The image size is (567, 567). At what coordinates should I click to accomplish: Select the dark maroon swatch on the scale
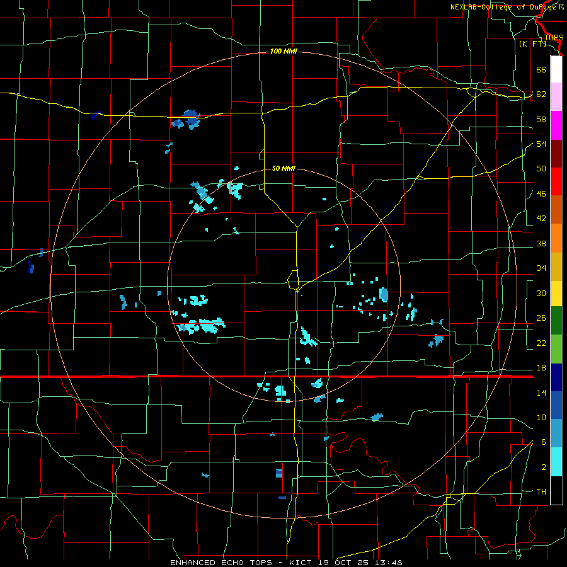click(x=556, y=154)
